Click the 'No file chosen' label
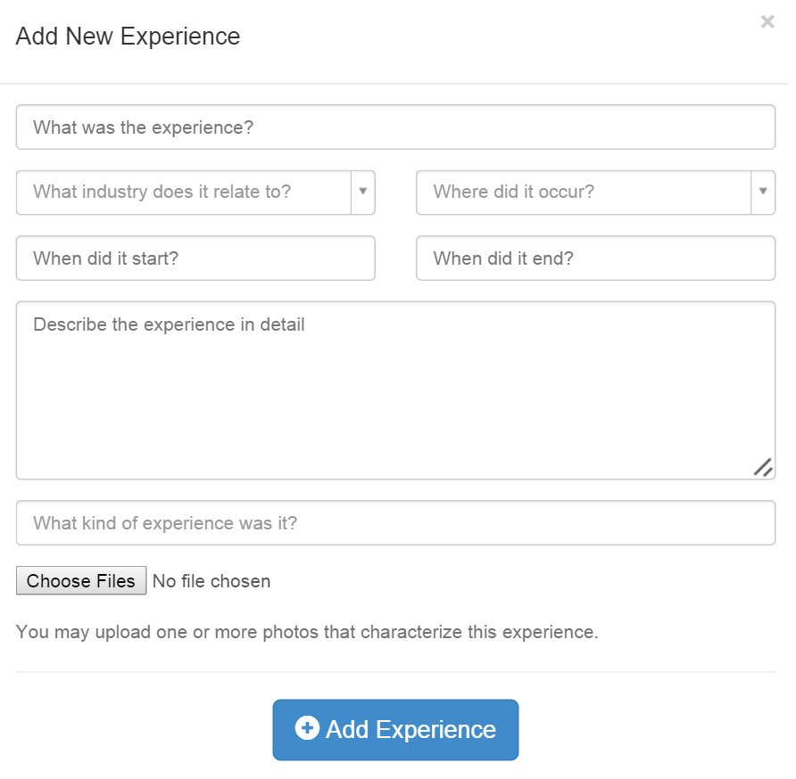Screen dimensions: 796x779 211,582
